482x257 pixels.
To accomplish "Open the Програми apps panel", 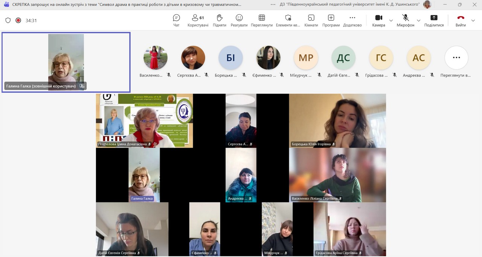I will (331, 20).
